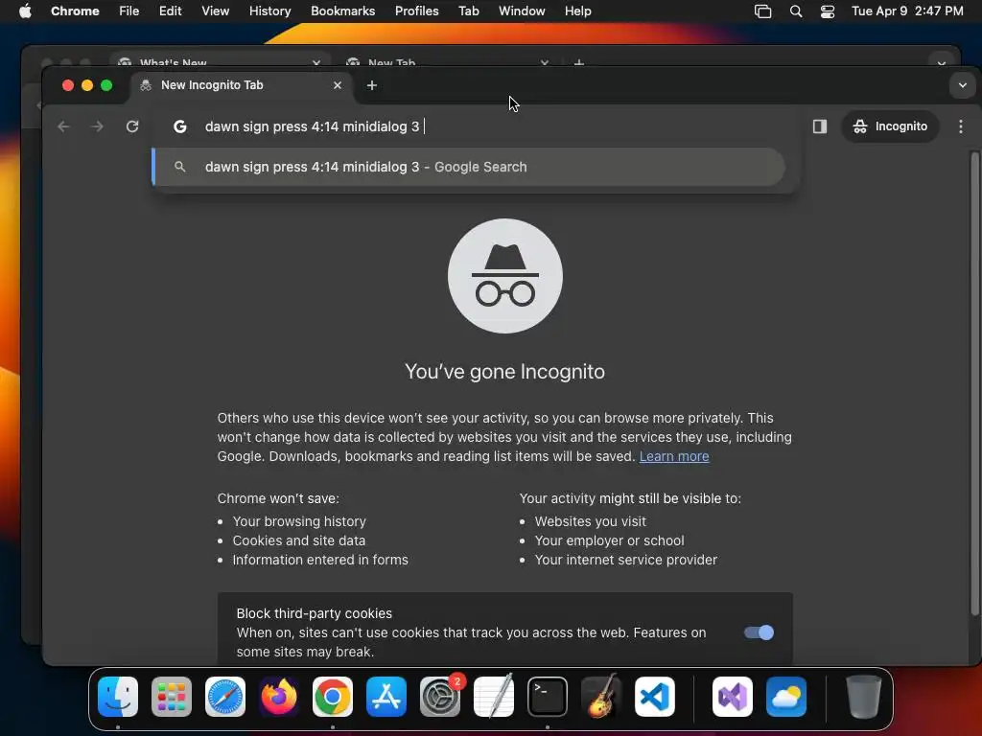This screenshot has width=982, height=736.
Task: Click the Incognito profile chip
Action: point(890,126)
